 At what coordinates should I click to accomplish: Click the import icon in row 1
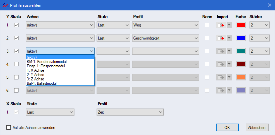pyautogui.click(x=221, y=25)
